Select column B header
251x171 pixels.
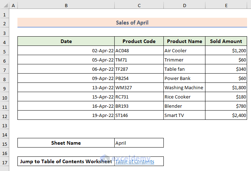tap(66, 6)
